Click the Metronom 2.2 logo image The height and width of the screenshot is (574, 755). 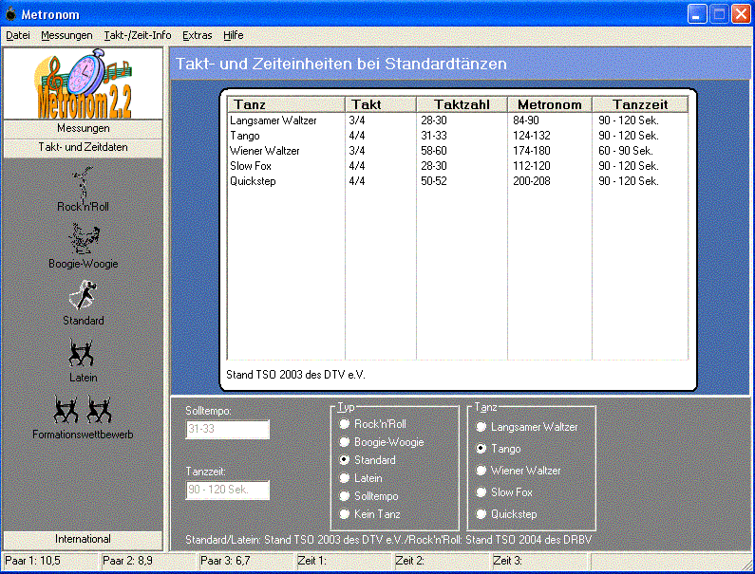point(84,83)
